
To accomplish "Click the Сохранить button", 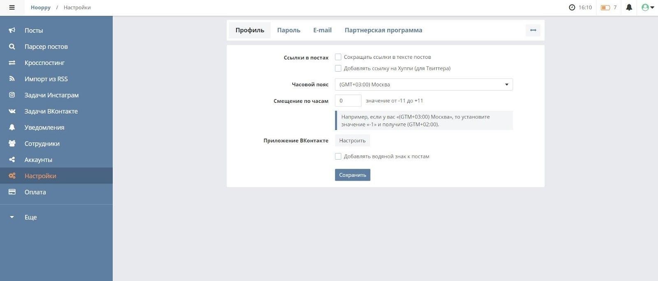I will click(352, 175).
